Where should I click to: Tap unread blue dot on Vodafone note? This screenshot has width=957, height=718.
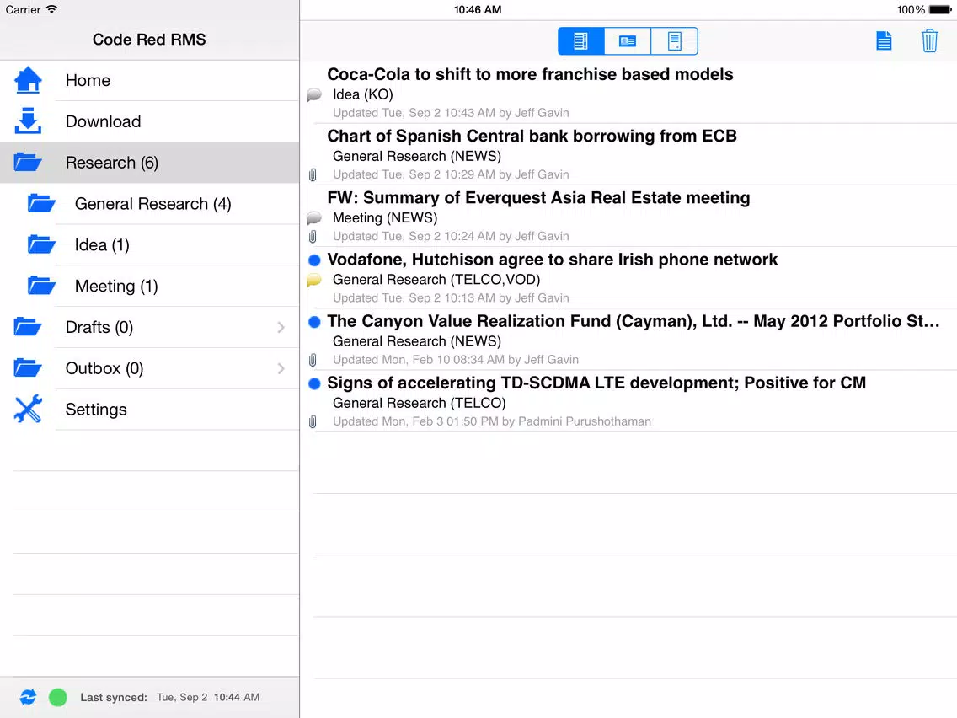point(314,260)
